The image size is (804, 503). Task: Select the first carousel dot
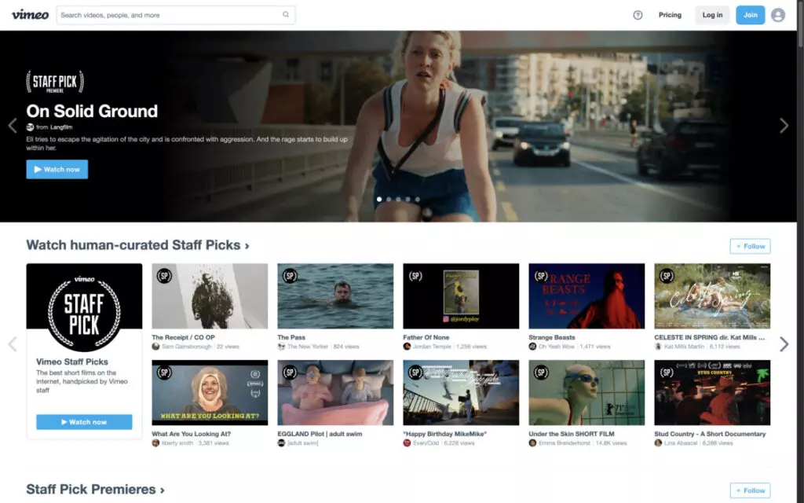(379, 199)
